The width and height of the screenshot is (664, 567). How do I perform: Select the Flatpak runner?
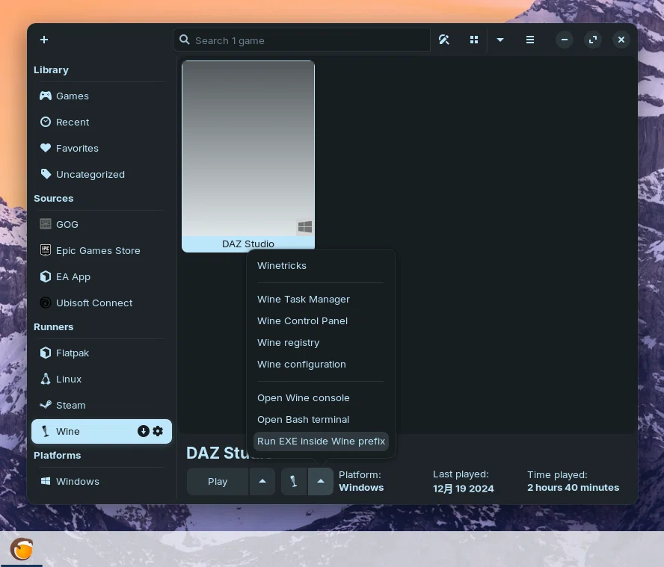102,353
